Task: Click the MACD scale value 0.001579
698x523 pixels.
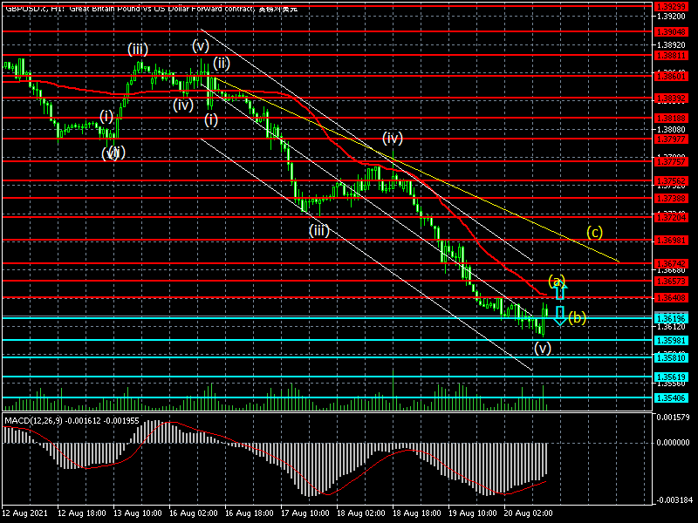Action: click(674, 418)
